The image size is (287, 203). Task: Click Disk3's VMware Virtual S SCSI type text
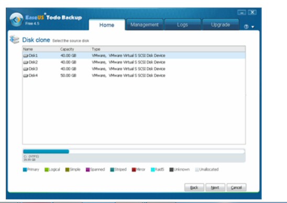click(128, 69)
